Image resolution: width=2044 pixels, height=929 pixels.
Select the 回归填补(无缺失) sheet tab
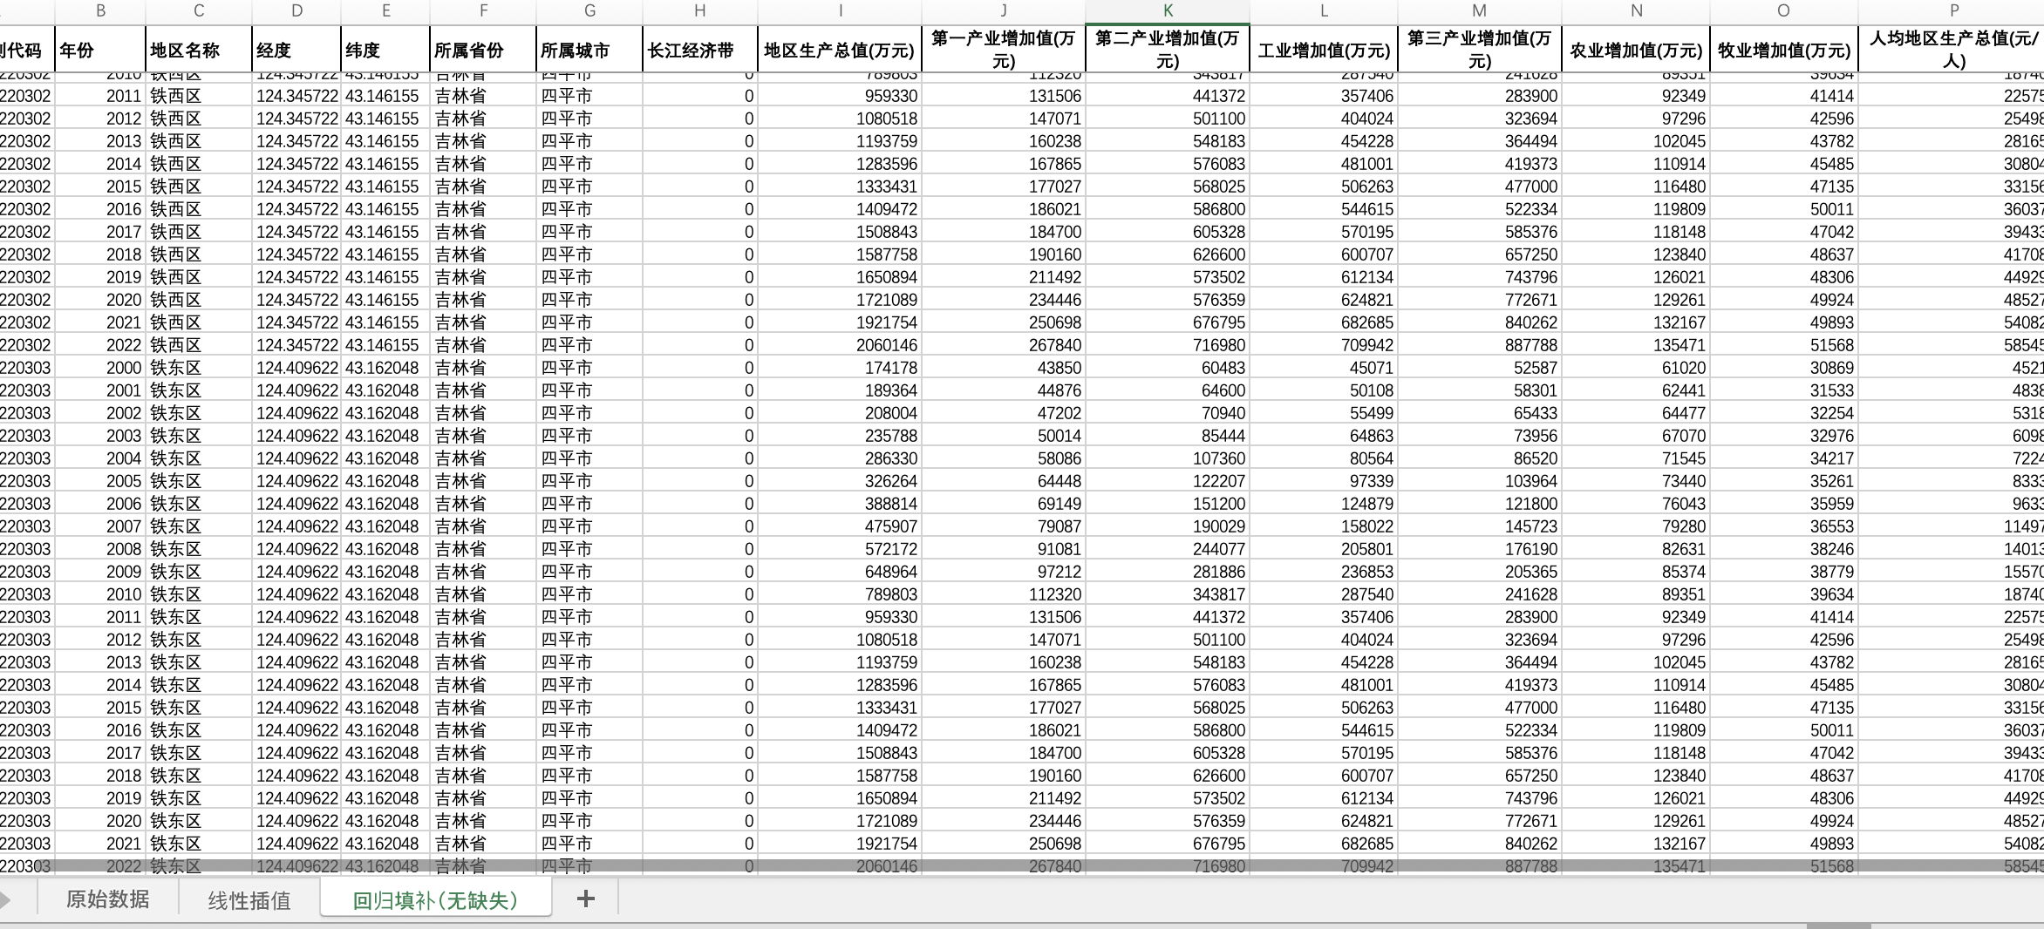coord(435,898)
